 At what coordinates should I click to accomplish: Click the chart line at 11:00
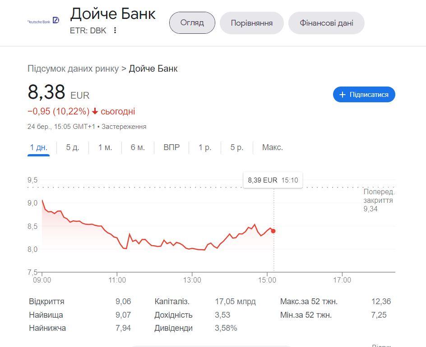tap(117, 240)
